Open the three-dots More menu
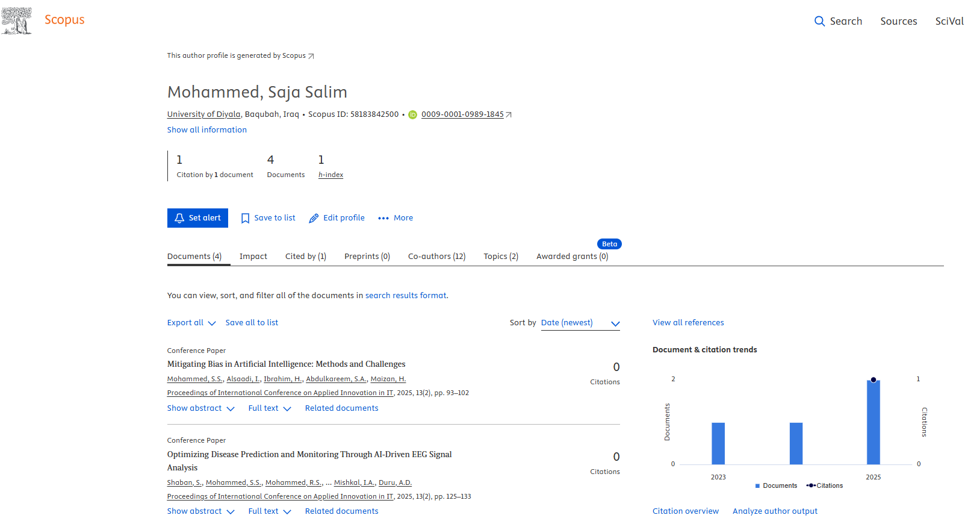This screenshot has height=521, width=965. pyautogui.click(x=383, y=218)
